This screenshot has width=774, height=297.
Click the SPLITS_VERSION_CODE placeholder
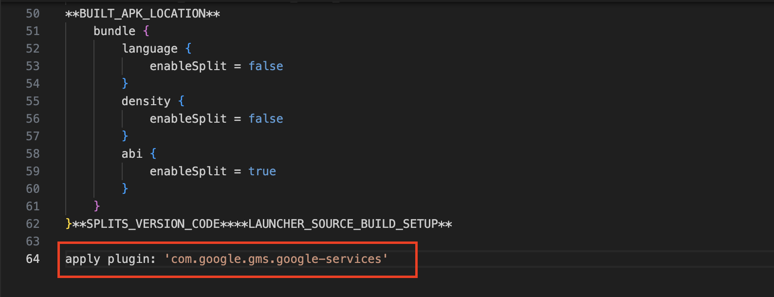tap(153, 224)
